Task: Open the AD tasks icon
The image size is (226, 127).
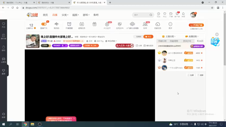Action: [x=82, y=24]
